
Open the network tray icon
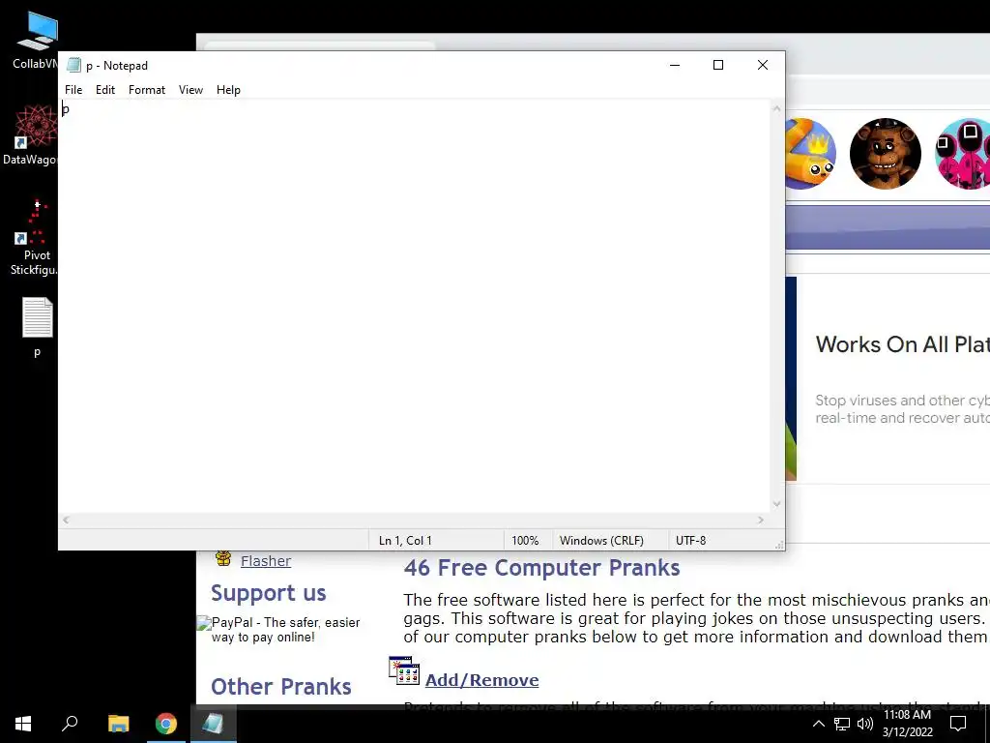(x=842, y=724)
